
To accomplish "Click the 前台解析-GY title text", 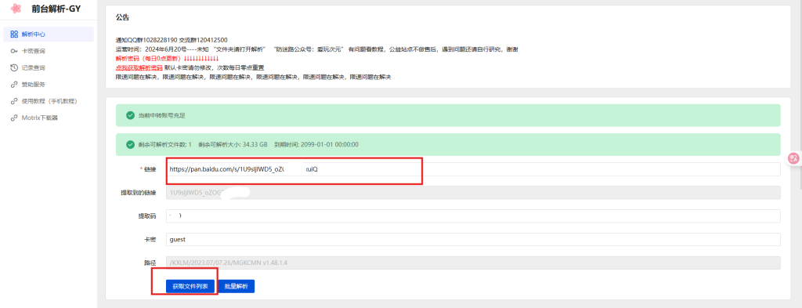I will pos(56,8).
